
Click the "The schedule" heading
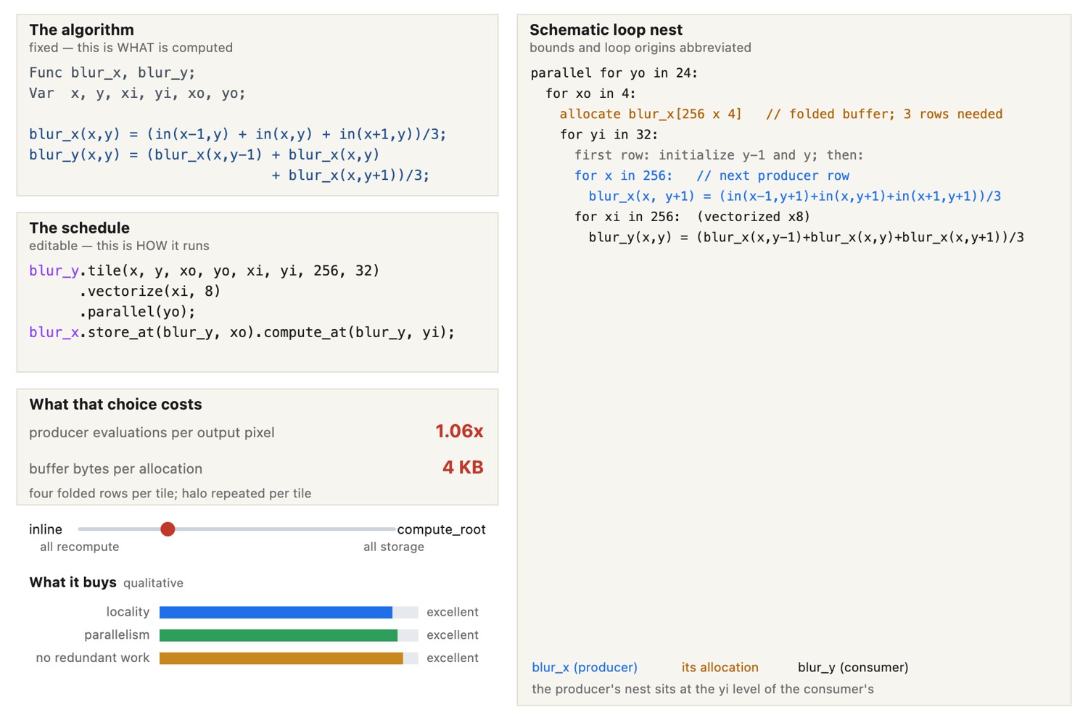pos(80,228)
